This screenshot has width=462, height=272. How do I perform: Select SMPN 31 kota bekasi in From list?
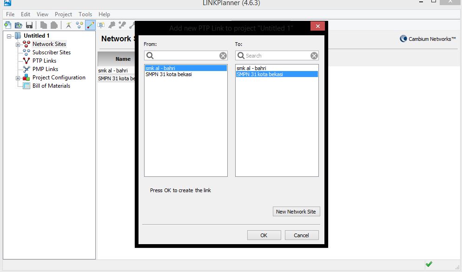click(186, 74)
